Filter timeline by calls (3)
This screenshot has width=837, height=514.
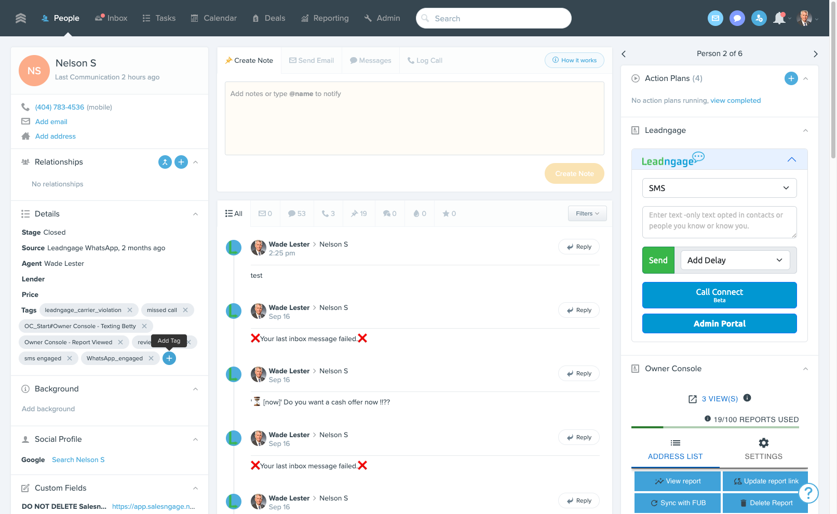tap(328, 213)
